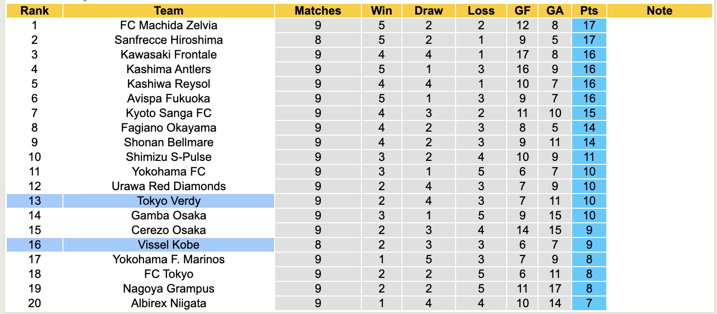Viewport: 717px width, 314px height.
Task: Click the Pts column header
Action: tap(589, 11)
